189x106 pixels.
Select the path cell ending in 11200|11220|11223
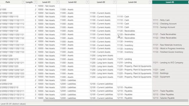tap(12, 77)
